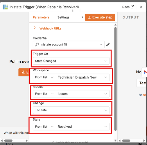Open the Resolved state dropdown

coord(83,127)
